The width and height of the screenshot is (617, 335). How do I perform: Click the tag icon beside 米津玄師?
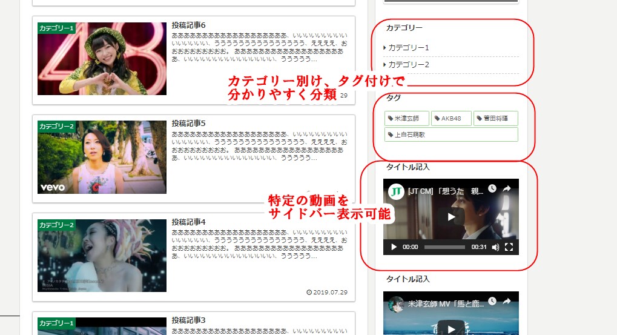[x=391, y=119]
